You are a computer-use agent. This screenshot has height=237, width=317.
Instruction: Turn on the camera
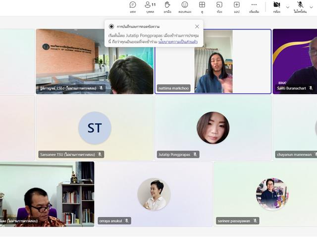(276, 7)
